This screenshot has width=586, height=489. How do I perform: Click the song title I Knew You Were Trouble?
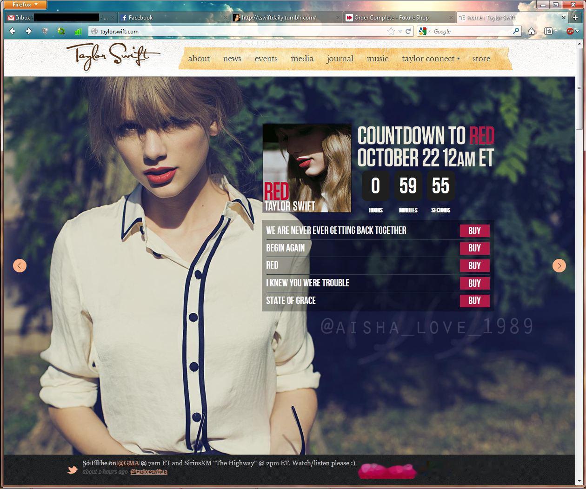pyautogui.click(x=307, y=283)
